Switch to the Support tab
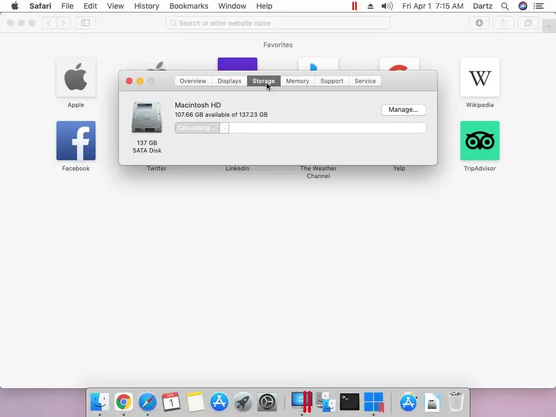Viewport: 556px width, 417px height. pyautogui.click(x=332, y=81)
